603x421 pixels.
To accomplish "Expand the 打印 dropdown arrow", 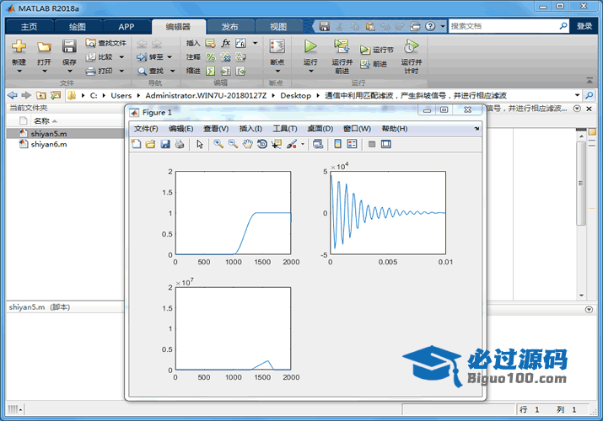I will pos(121,71).
